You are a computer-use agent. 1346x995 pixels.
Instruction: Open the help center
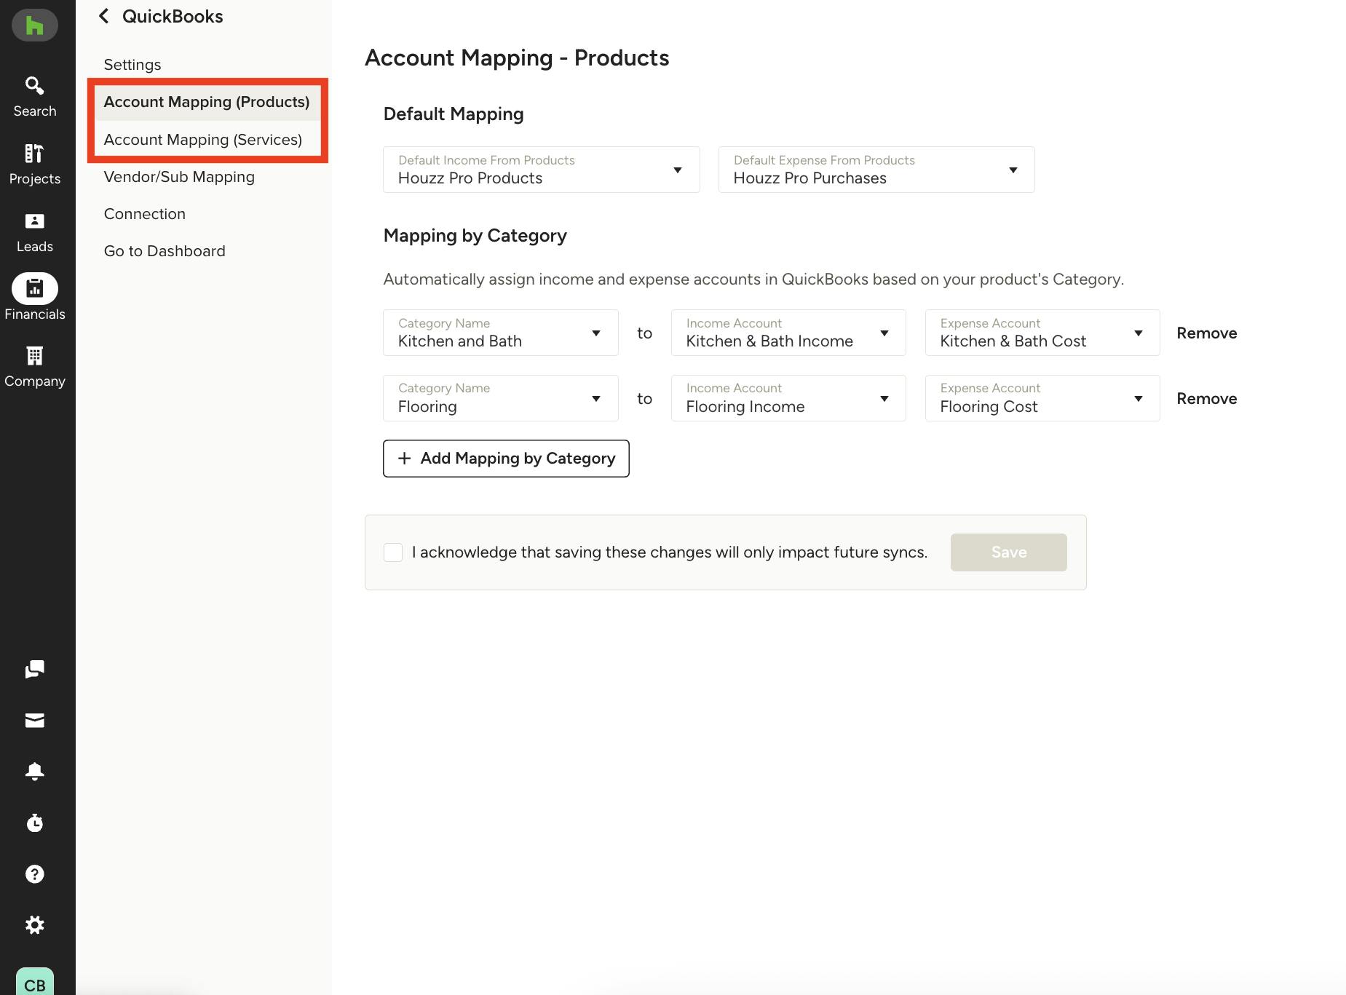(34, 873)
